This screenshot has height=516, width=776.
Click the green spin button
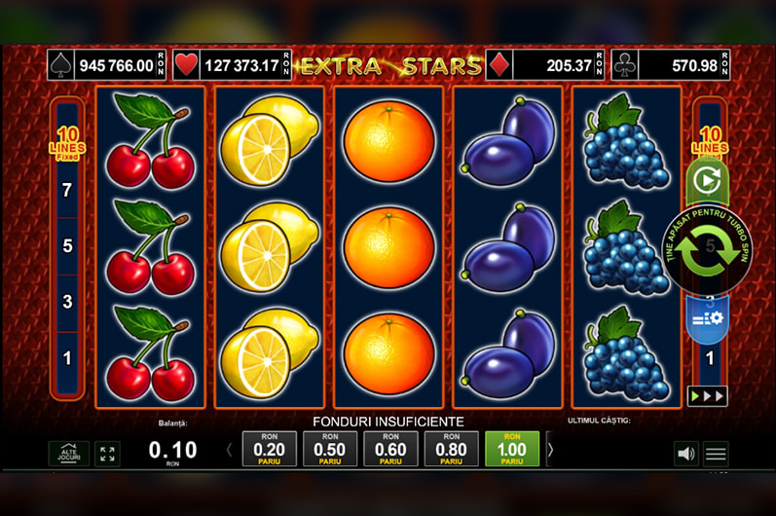tap(707, 249)
